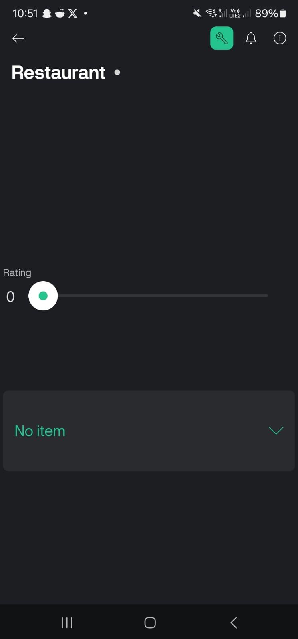Tap the Restaurant title
Image resolution: width=298 pixels, height=639 pixels.
pyautogui.click(x=58, y=72)
